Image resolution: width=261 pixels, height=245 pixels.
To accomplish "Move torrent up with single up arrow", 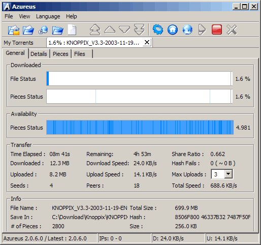I will pos(110,29).
